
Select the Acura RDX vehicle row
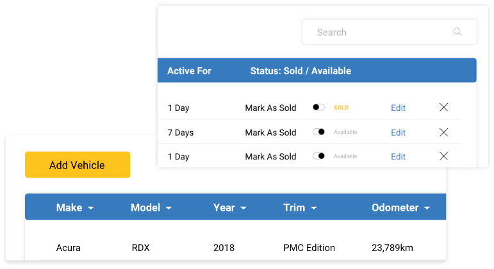(235, 248)
